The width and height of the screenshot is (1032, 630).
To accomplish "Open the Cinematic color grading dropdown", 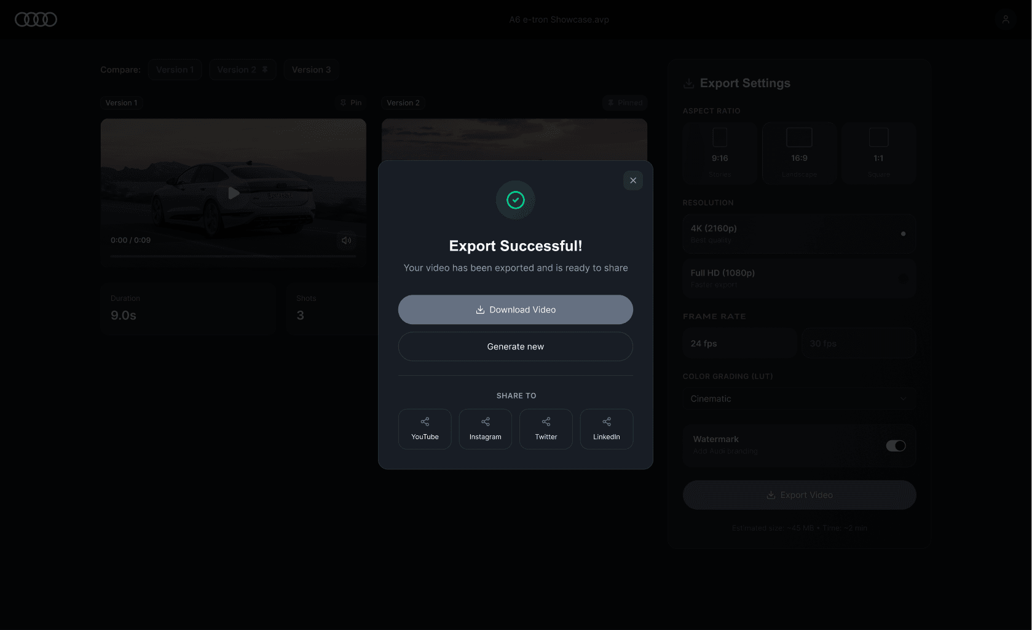I will pyautogui.click(x=799, y=399).
